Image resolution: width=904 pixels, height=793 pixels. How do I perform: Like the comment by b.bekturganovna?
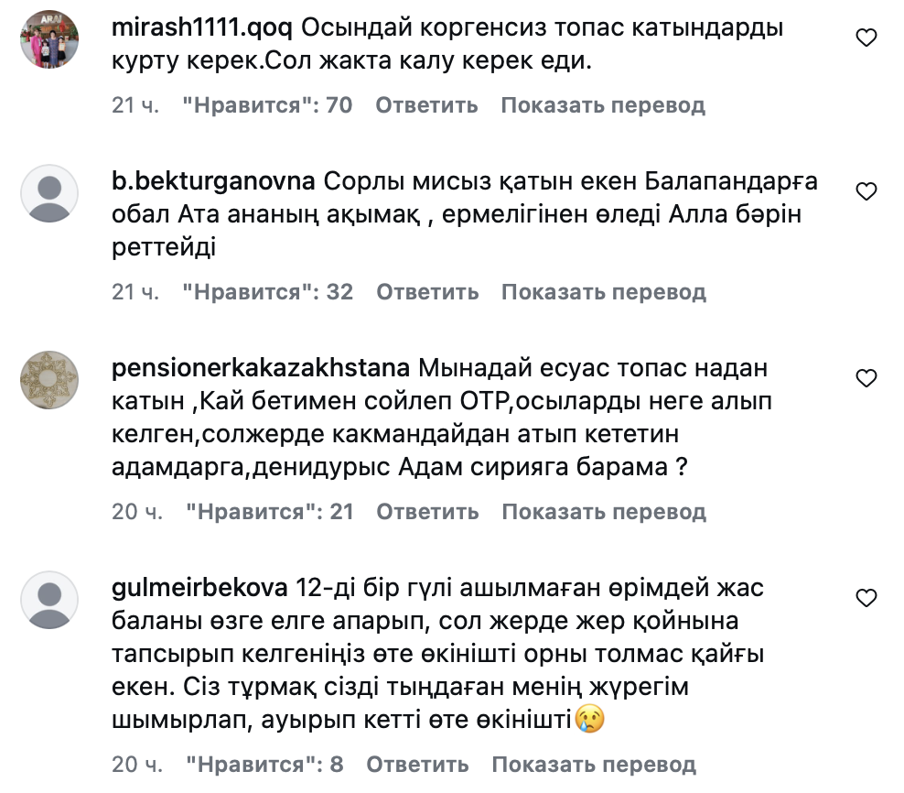[x=866, y=190]
